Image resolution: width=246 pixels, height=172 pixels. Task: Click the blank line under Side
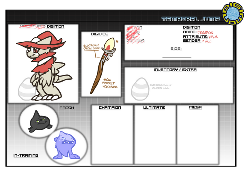[177, 58]
